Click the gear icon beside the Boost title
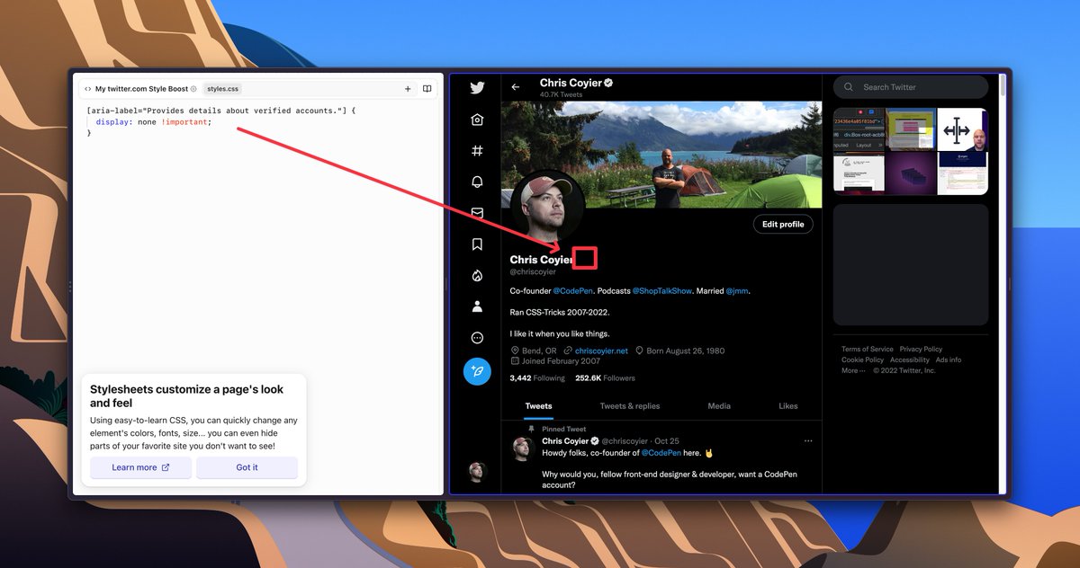1080x568 pixels. pyautogui.click(x=193, y=88)
